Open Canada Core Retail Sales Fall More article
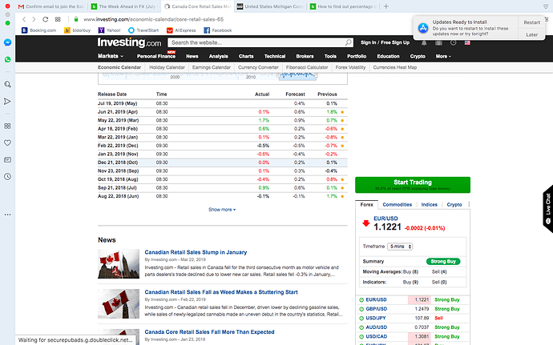Image resolution: width=553 pixels, height=345 pixels. [x=209, y=332]
